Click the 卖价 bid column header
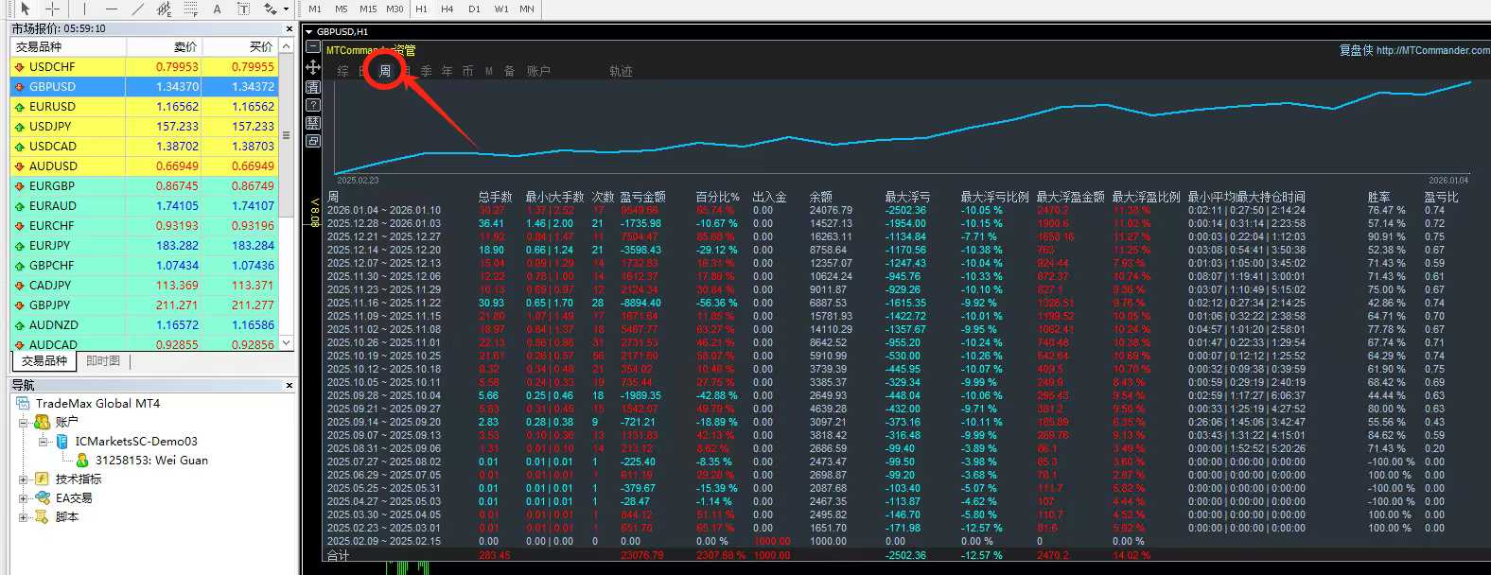The image size is (1491, 575). pyautogui.click(x=164, y=46)
